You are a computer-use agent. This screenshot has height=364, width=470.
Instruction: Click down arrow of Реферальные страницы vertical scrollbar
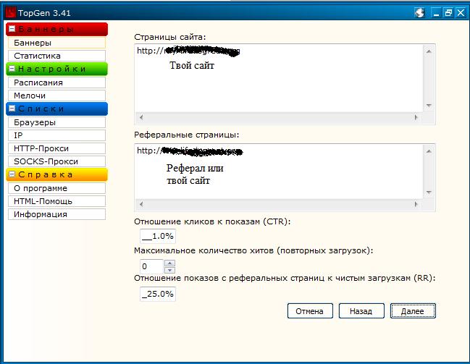coord(429,192)
